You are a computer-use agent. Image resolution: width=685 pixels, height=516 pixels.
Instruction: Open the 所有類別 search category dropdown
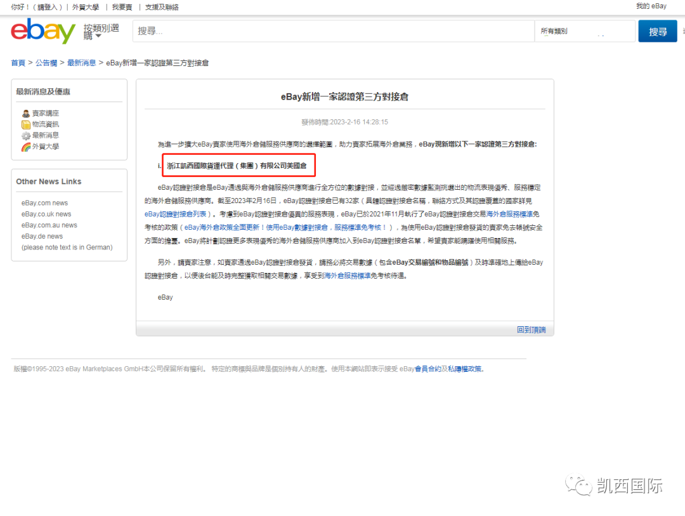tap(584, 31)
